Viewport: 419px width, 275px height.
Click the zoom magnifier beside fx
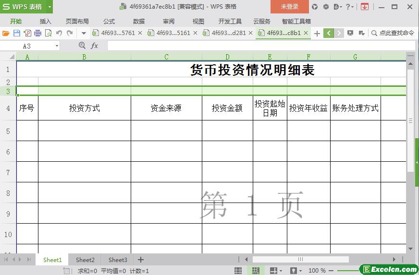point(82,46)
